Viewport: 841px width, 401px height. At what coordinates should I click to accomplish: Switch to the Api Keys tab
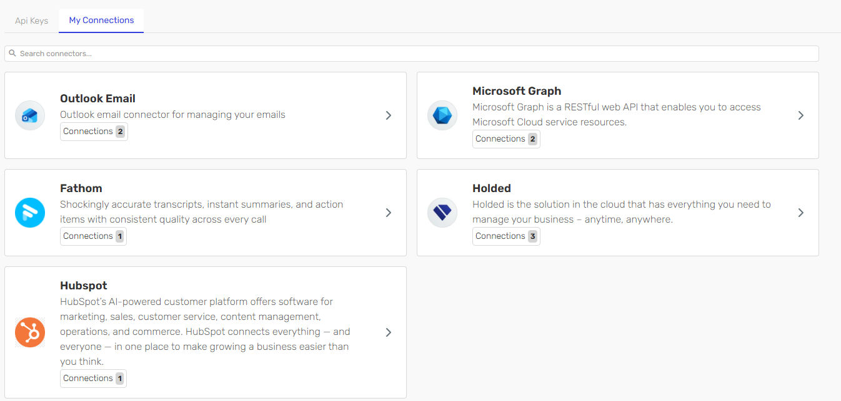tap(31, 21)
